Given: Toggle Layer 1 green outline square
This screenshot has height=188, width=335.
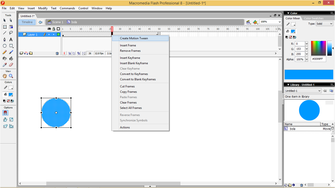Looking at the screenshot, I should [58, 34].
